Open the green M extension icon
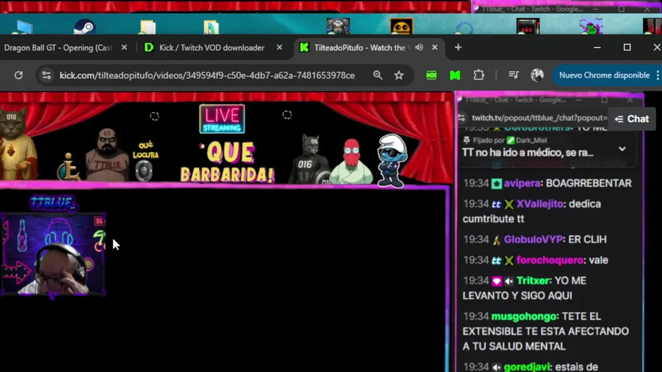 click(x=455, y=75)
